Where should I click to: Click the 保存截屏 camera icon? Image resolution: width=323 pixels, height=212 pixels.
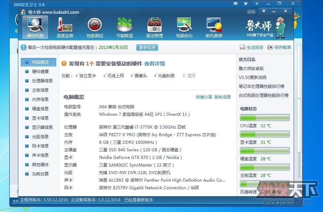click(270, 47)
